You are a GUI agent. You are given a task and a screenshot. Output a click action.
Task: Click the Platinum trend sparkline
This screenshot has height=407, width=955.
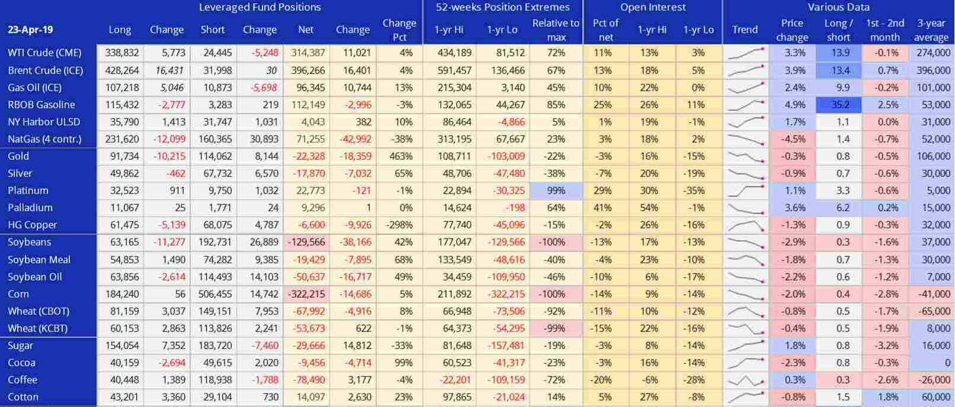[x=745, y=191]
